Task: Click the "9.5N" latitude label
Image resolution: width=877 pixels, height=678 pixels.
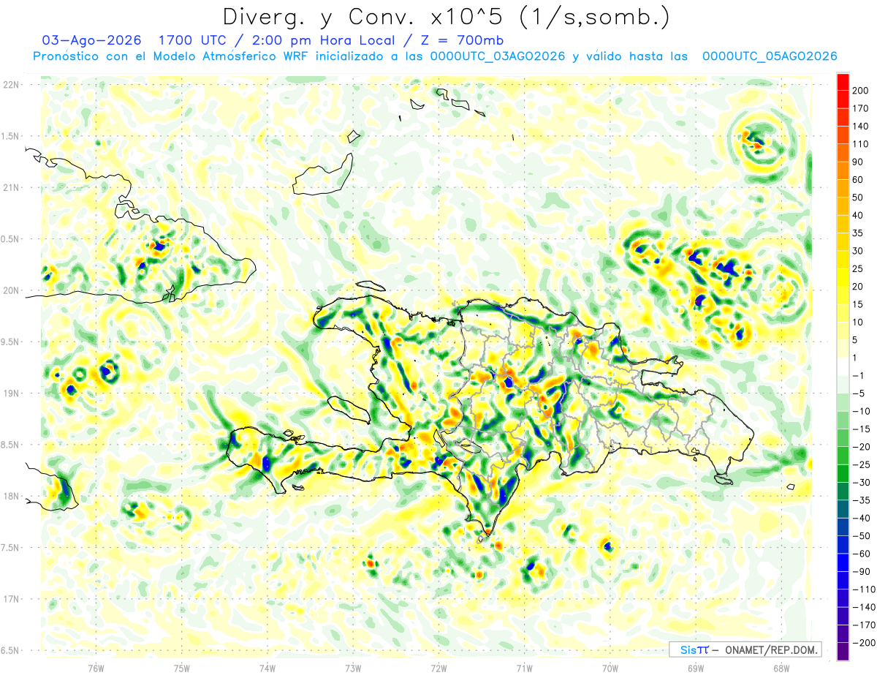Action: 10,342
